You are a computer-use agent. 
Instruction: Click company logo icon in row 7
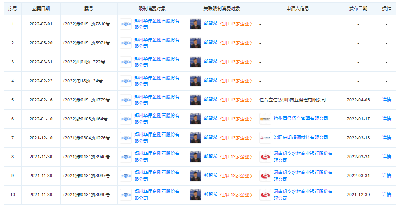coord(126,138)
